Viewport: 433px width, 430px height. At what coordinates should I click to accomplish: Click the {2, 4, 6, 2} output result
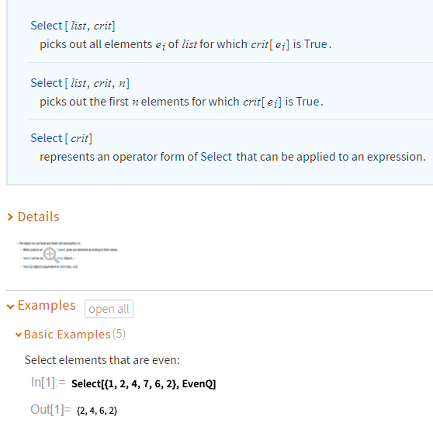[97, 411]
